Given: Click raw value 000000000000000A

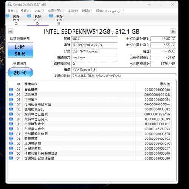Looking at the screenshot, I should [157, 104].
